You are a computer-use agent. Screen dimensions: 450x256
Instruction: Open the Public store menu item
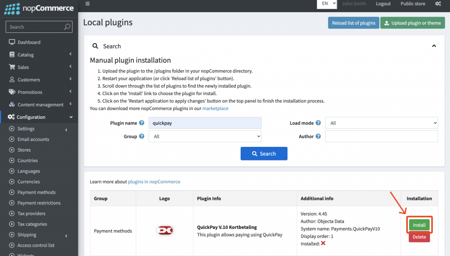(413, 4)
